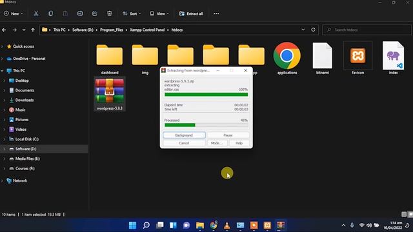Switch to large icons view toggle
Screen dimensions: 413x232
410,215
